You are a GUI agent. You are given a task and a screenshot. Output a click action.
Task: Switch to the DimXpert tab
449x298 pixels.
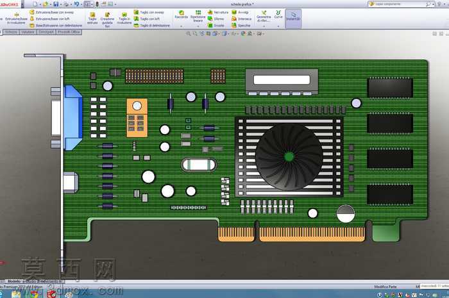pos(46,32)
